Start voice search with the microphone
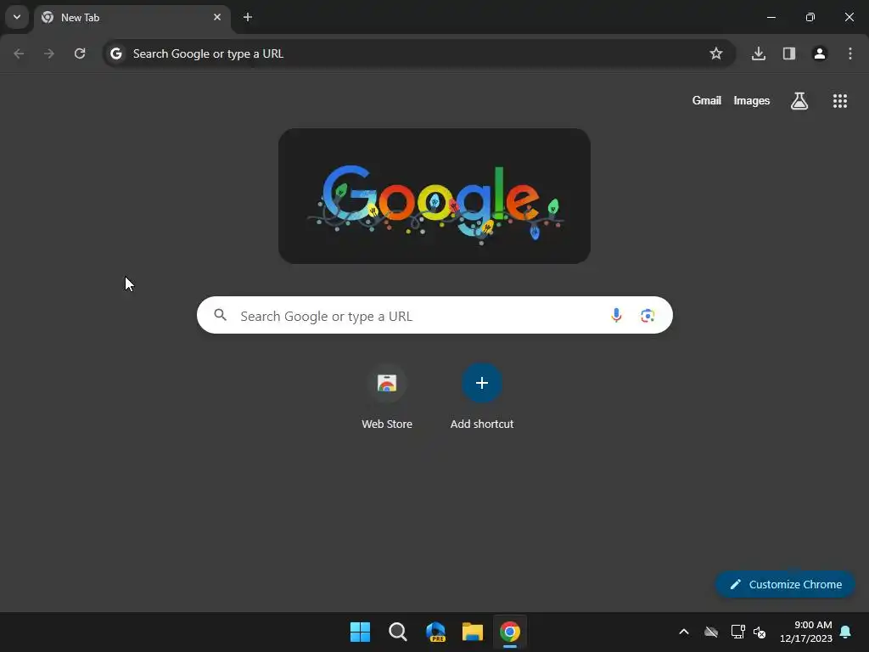Viewport: 869px width, 652px height. coord(616,316)
